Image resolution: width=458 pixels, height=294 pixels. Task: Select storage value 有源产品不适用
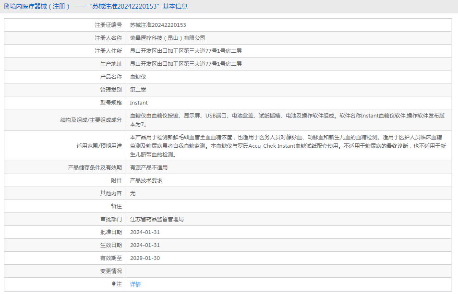149,168
